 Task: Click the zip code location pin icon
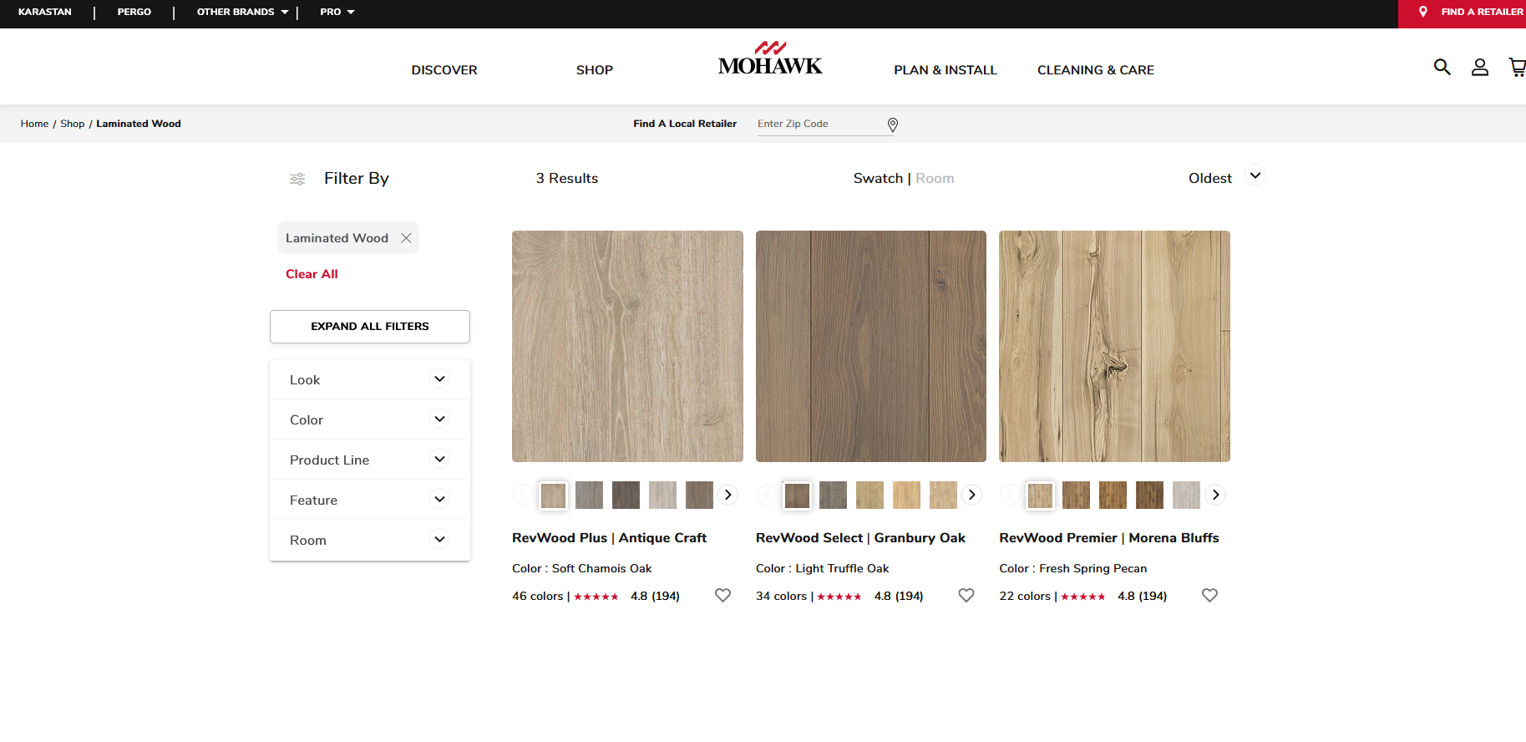tap(892, 125)
